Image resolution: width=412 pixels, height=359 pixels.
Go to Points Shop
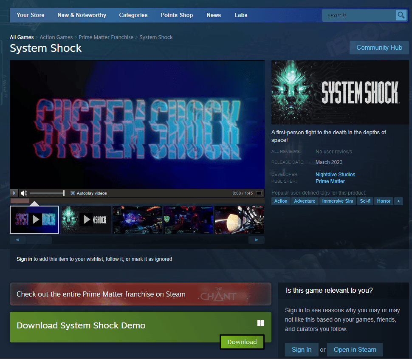point(177,15)
